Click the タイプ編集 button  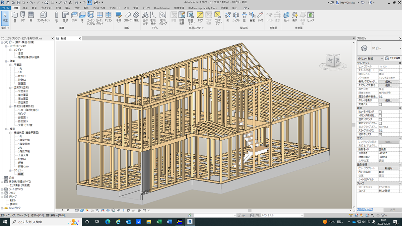(393, 58)
